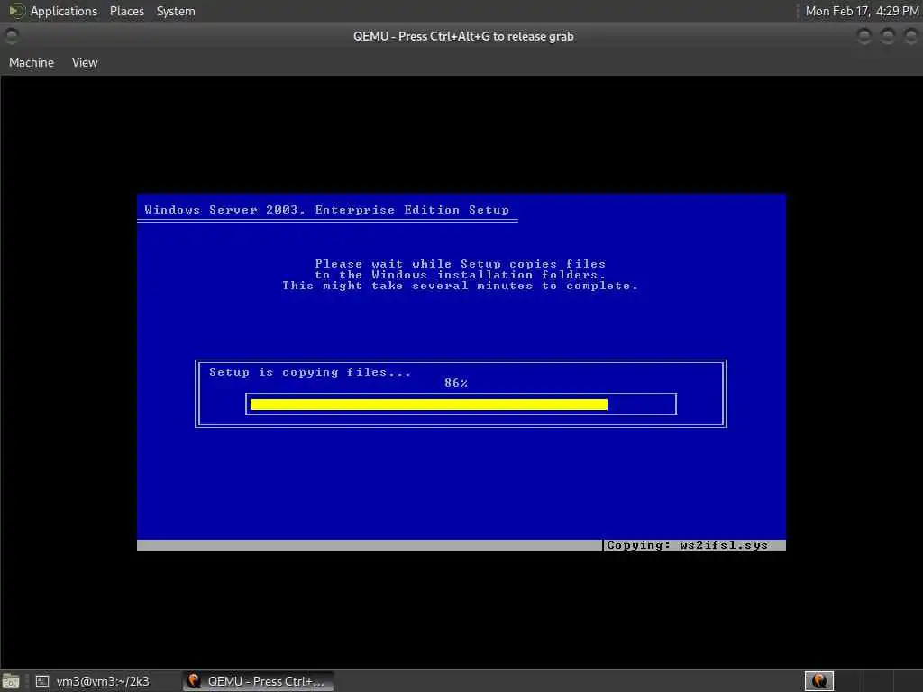
Task: Open the System menu
Action: (x=176, y=11)
